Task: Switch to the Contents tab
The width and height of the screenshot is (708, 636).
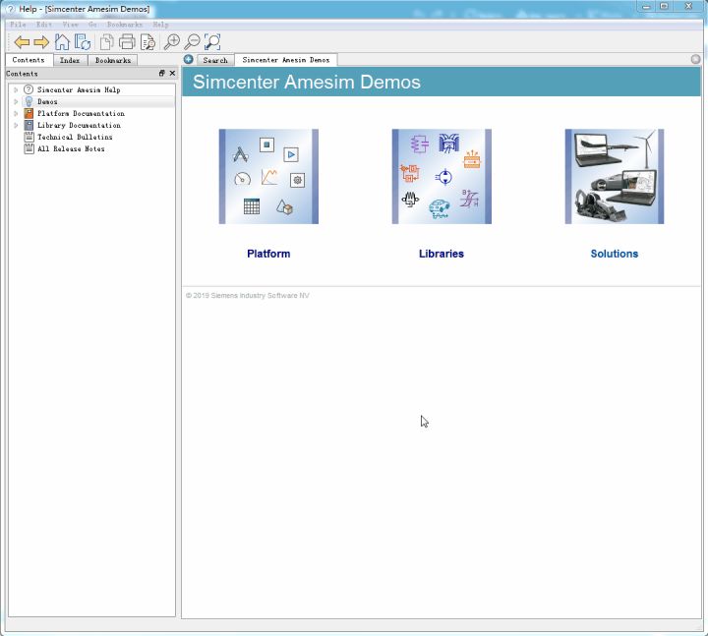Action: click(29, 60)
